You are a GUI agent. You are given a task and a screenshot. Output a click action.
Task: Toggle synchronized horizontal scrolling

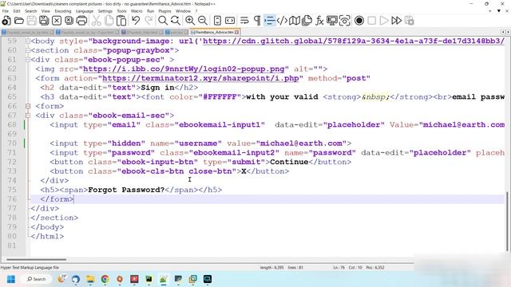pyautogui.click(x=230, y=21)
